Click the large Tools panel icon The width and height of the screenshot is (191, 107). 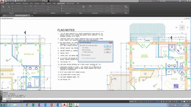point(107,7)
